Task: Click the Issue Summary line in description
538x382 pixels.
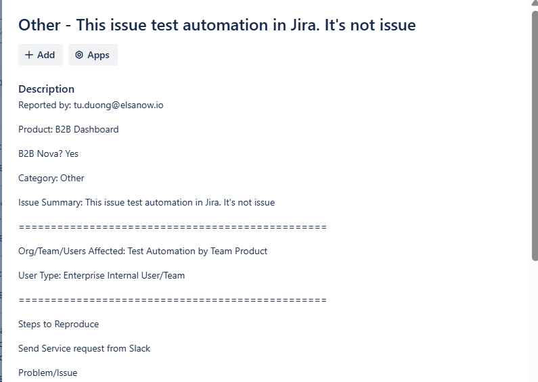Action: 146,202
